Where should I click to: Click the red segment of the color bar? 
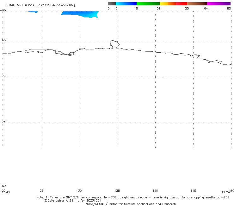tap(182, 4)
